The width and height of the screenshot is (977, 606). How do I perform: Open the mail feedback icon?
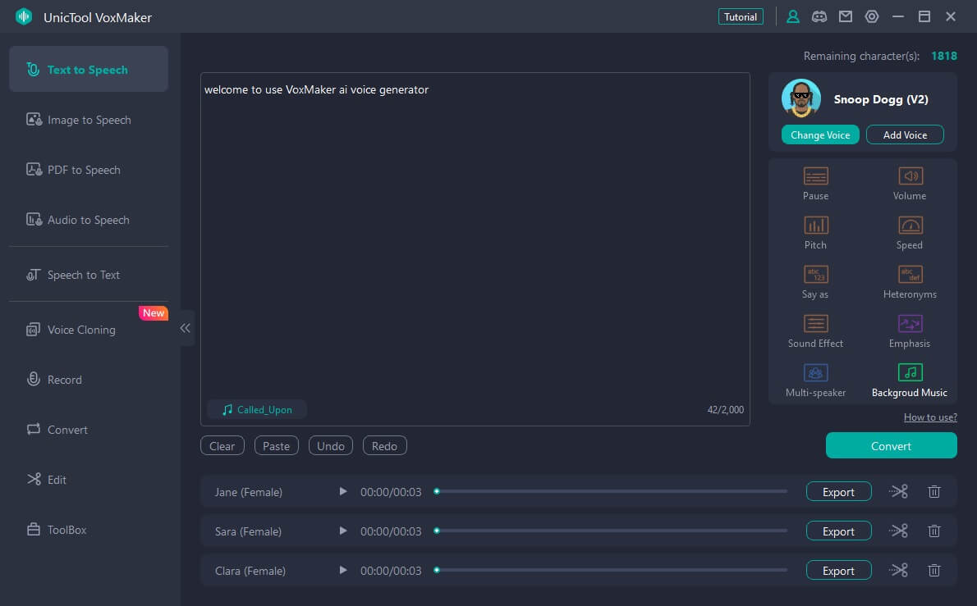[845, 16]
